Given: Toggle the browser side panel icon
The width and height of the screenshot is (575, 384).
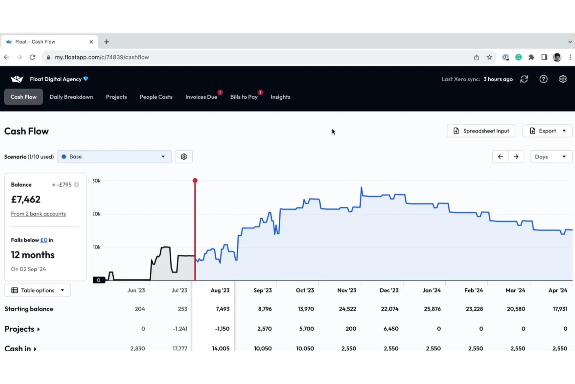Looking at the screenshot, I should pyautogui.click(x=544, y=57).
